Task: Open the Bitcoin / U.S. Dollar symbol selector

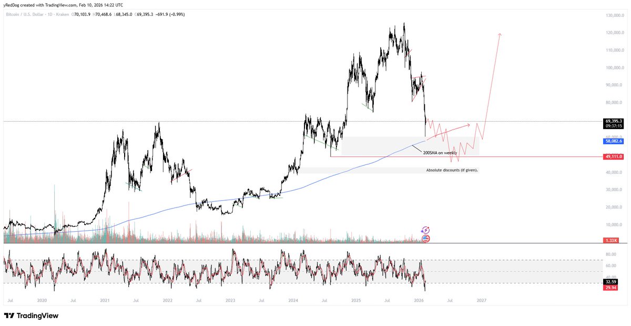Action: point(25,15)
